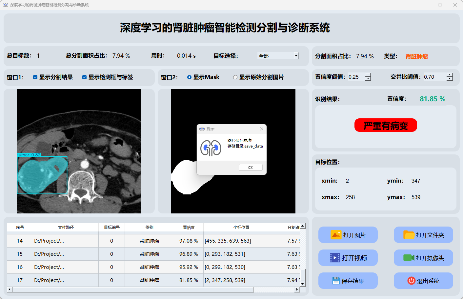
Task: Click the film icon on 打开视频
Action: coord(334,258)
